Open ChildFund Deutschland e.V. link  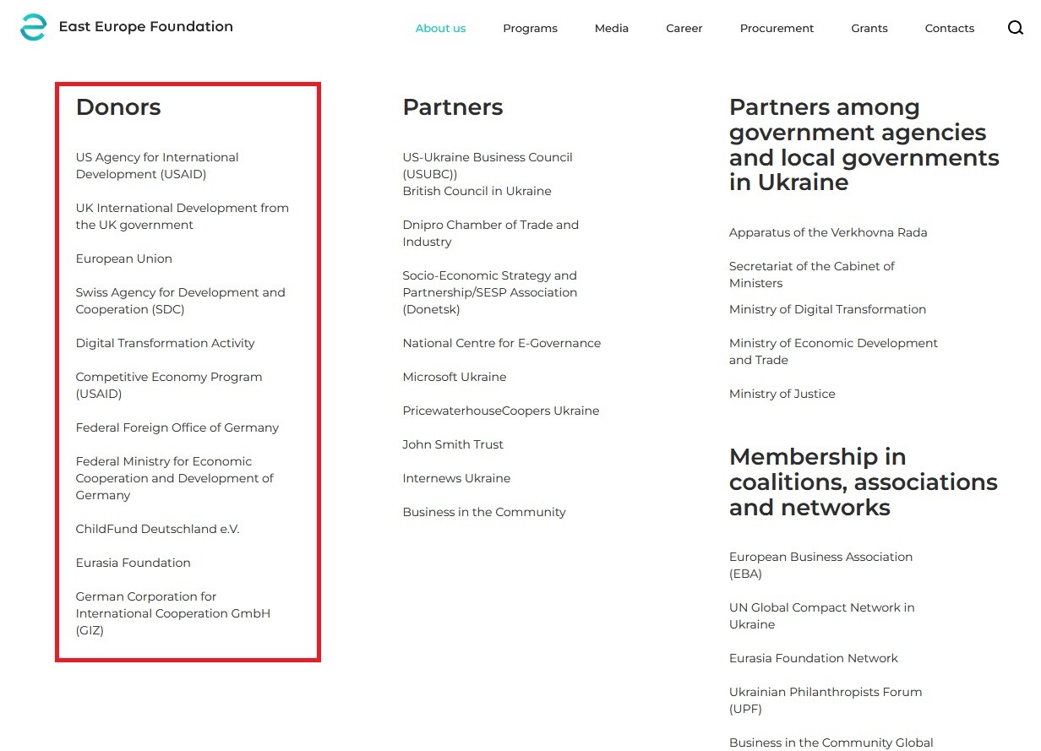pos(158,529)
